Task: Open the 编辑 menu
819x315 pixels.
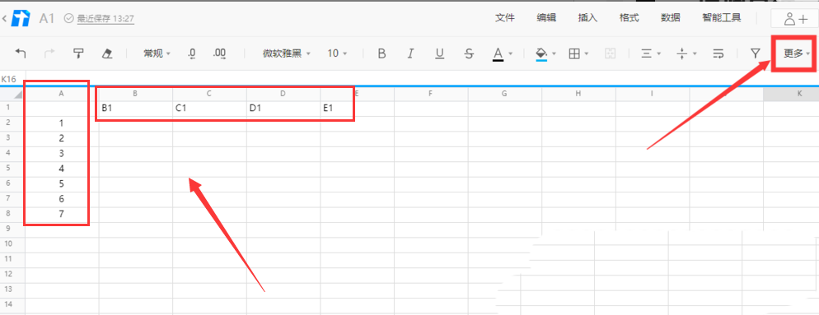Action: click(x=546, y=18)
